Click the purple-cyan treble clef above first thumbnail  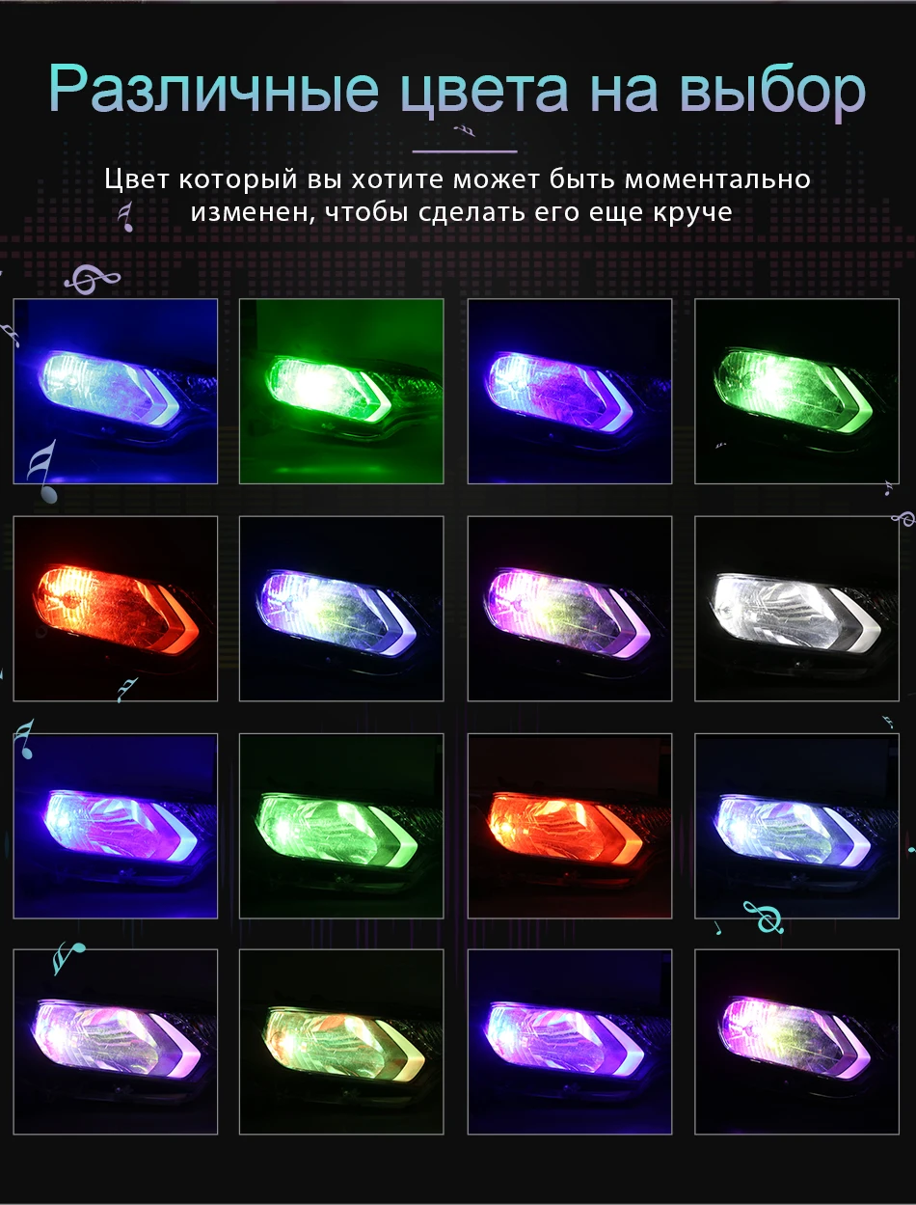click(93, 280)
